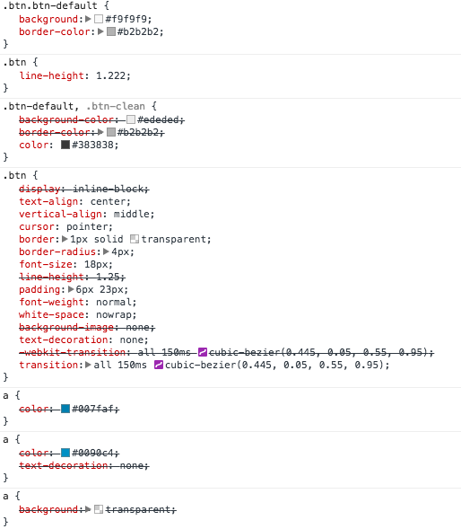Viewport: 461px width, 529px height.
Task: Click the struck-through #b2b2b2 border-color swatch
Action: (x=111, y=132)
